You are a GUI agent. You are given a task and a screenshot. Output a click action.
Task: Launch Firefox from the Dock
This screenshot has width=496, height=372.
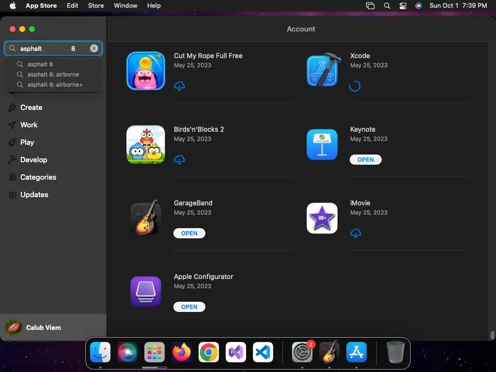coord(182,352)
